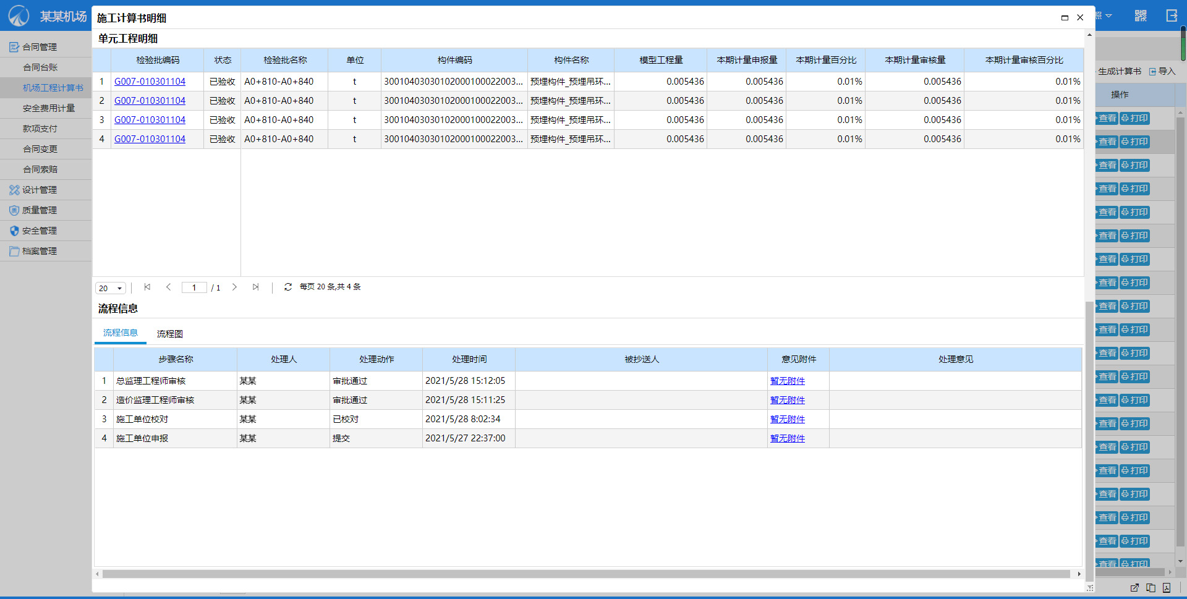Screen dimensions: 1187x599
Task: Open G007-010301104 link in row 2
Action: point(150,101)
